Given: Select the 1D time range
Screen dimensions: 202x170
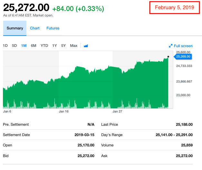Looking at the screenshot, I should pos(5,46).
